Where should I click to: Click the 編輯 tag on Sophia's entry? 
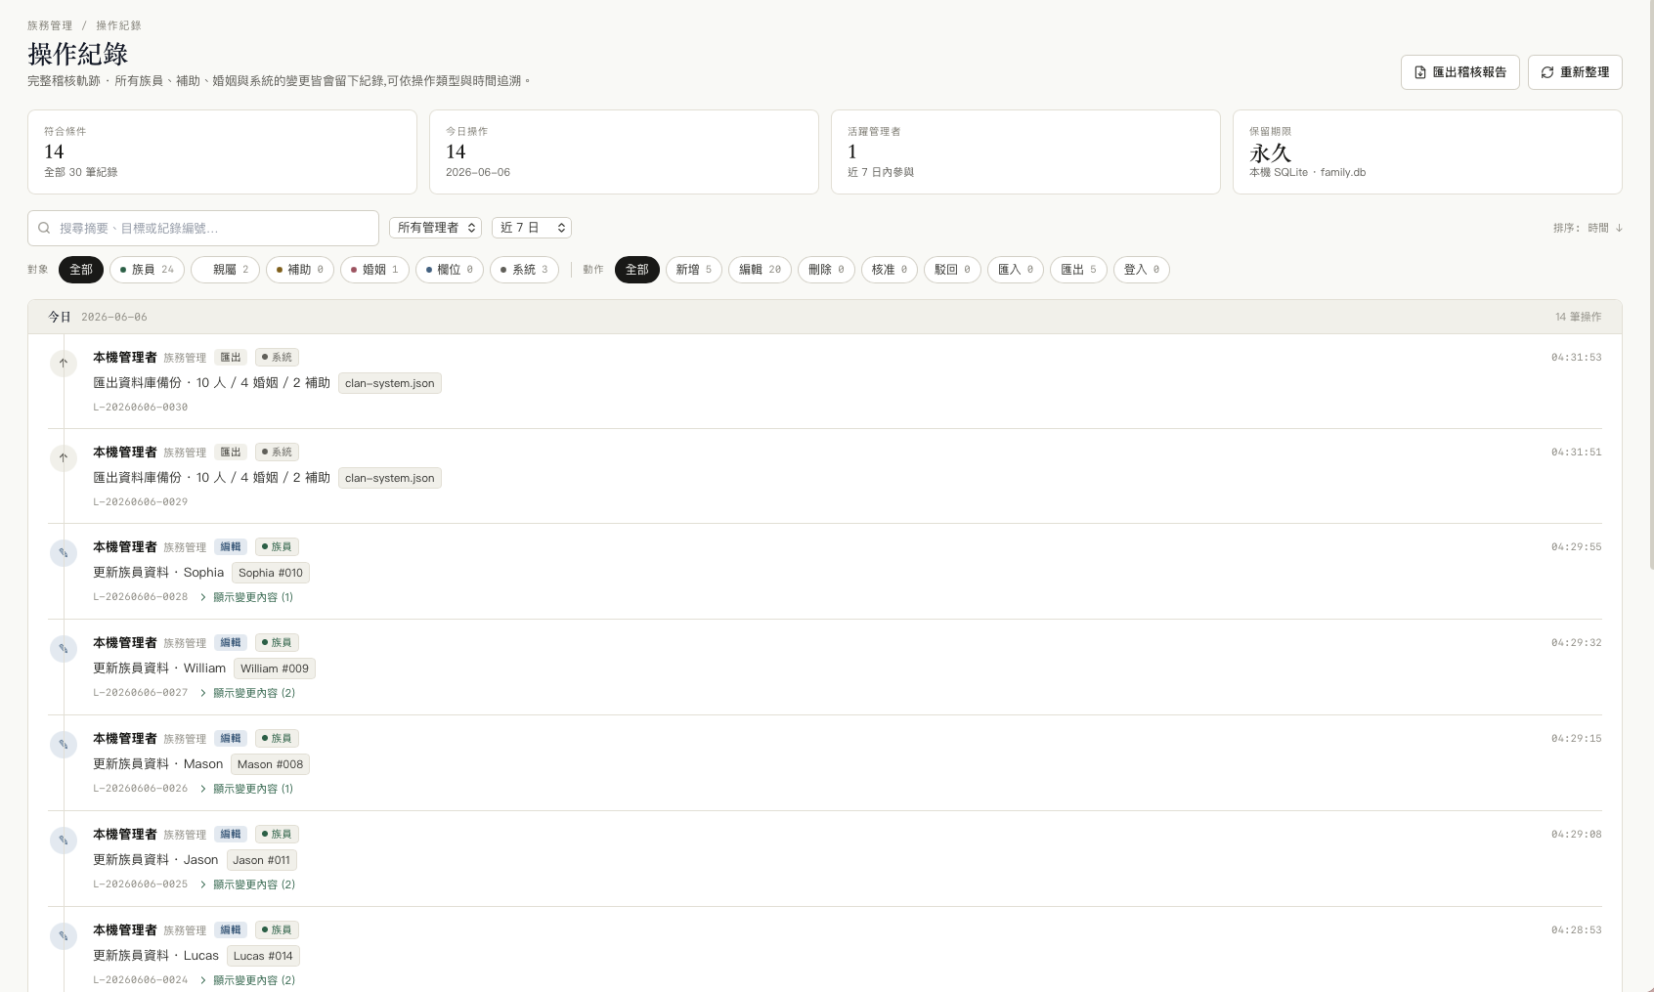click(231, 547)
